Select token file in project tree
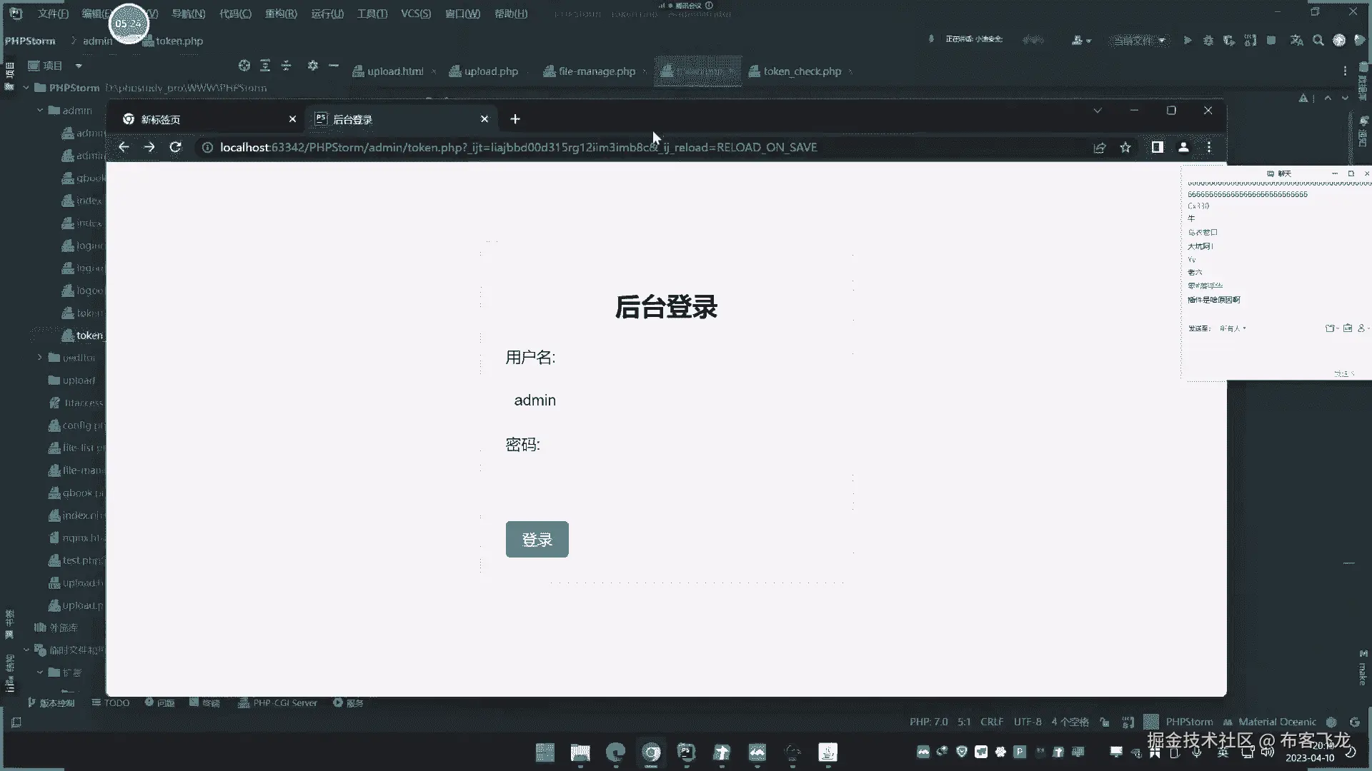Viewport: 1372px width, 771px height. click(x=89, y=336)
